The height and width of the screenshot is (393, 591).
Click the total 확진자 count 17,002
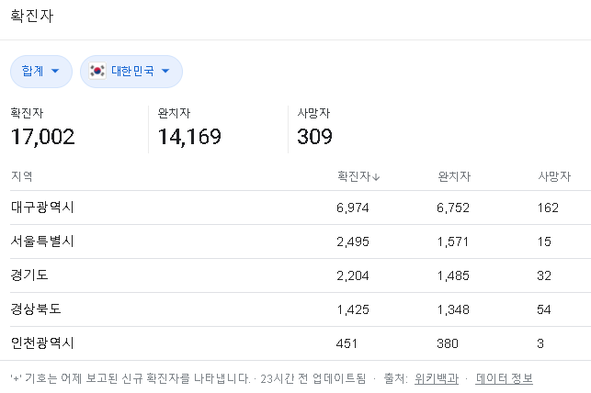click(x=42, y=137)
